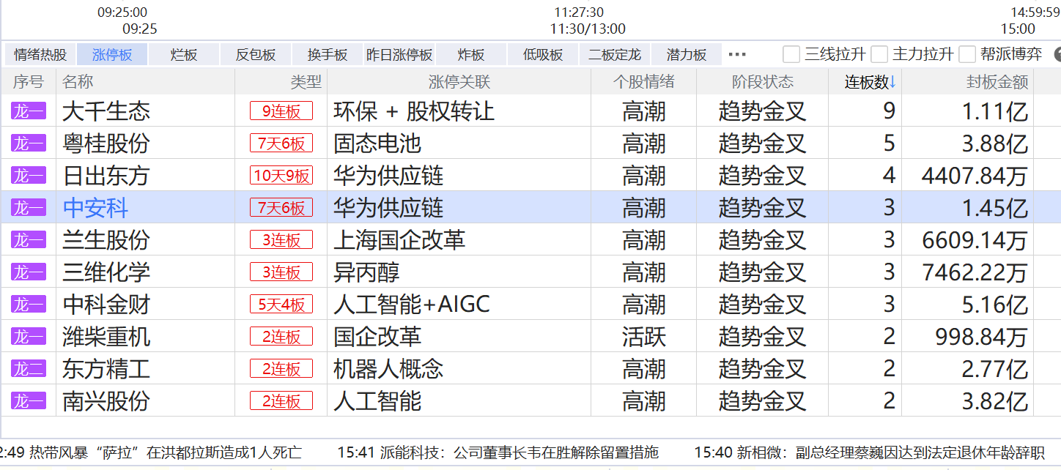Viewport: 1061px width, 470px height.
Task: Open news about 新相微 副总经理辞职
Action: [869, 452]
